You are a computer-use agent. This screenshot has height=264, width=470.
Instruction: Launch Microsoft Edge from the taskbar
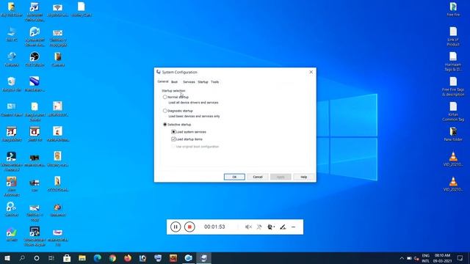pos(97,258)
